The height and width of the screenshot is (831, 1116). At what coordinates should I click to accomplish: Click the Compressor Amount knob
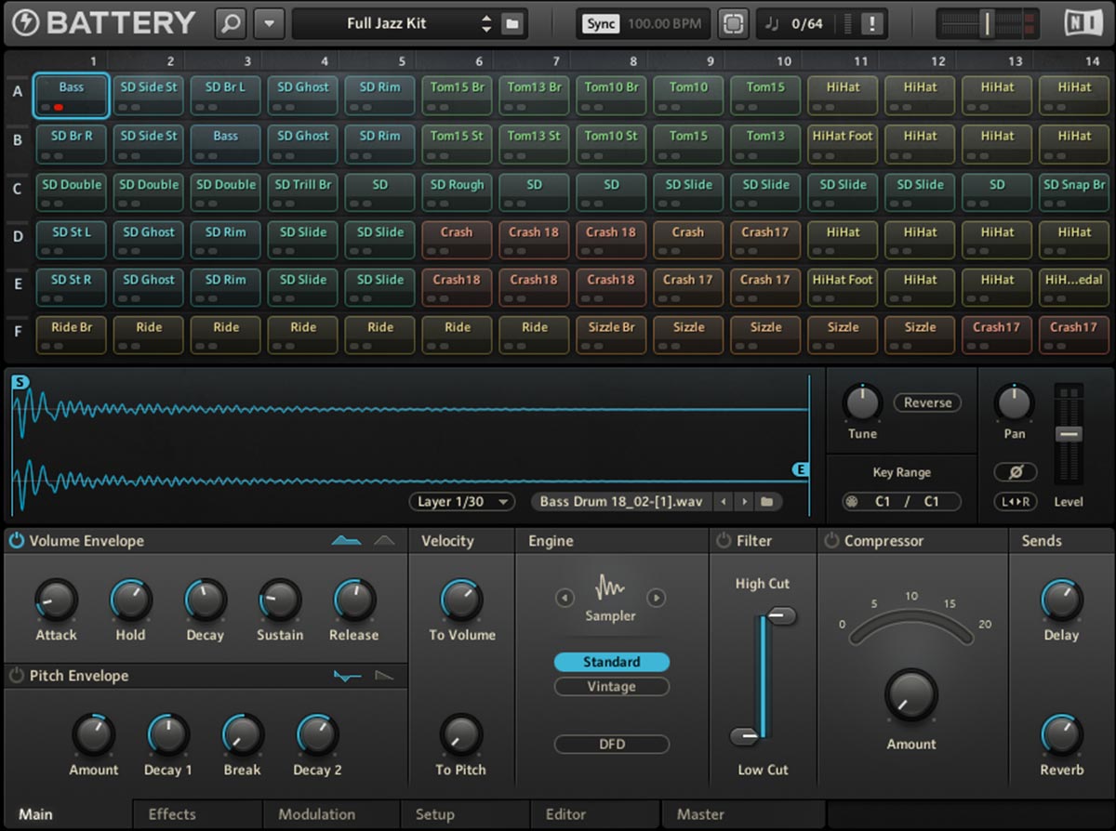pos(911,695)
